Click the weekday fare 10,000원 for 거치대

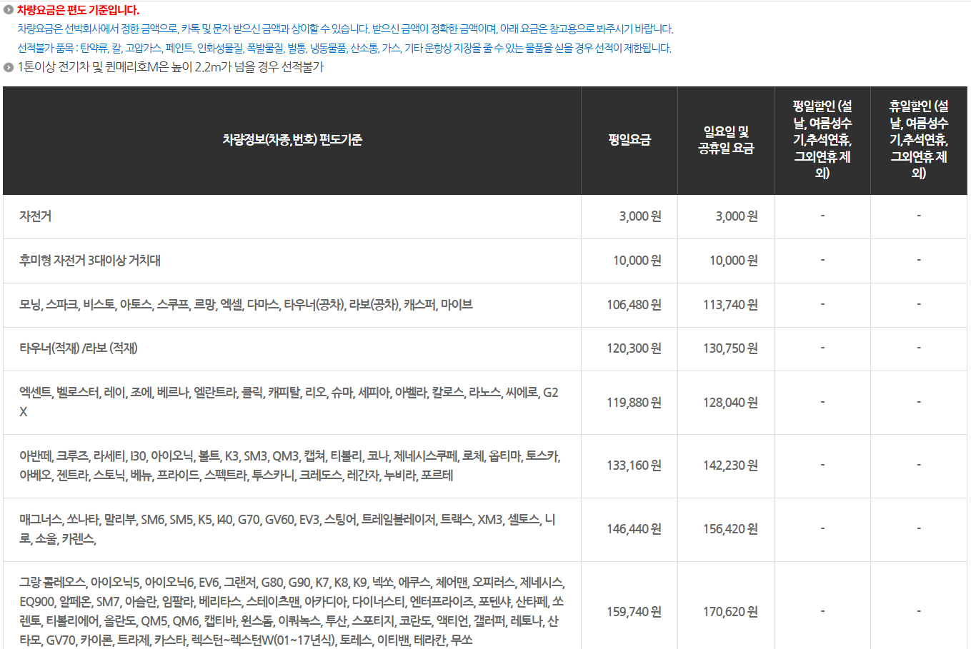(637, 261)
